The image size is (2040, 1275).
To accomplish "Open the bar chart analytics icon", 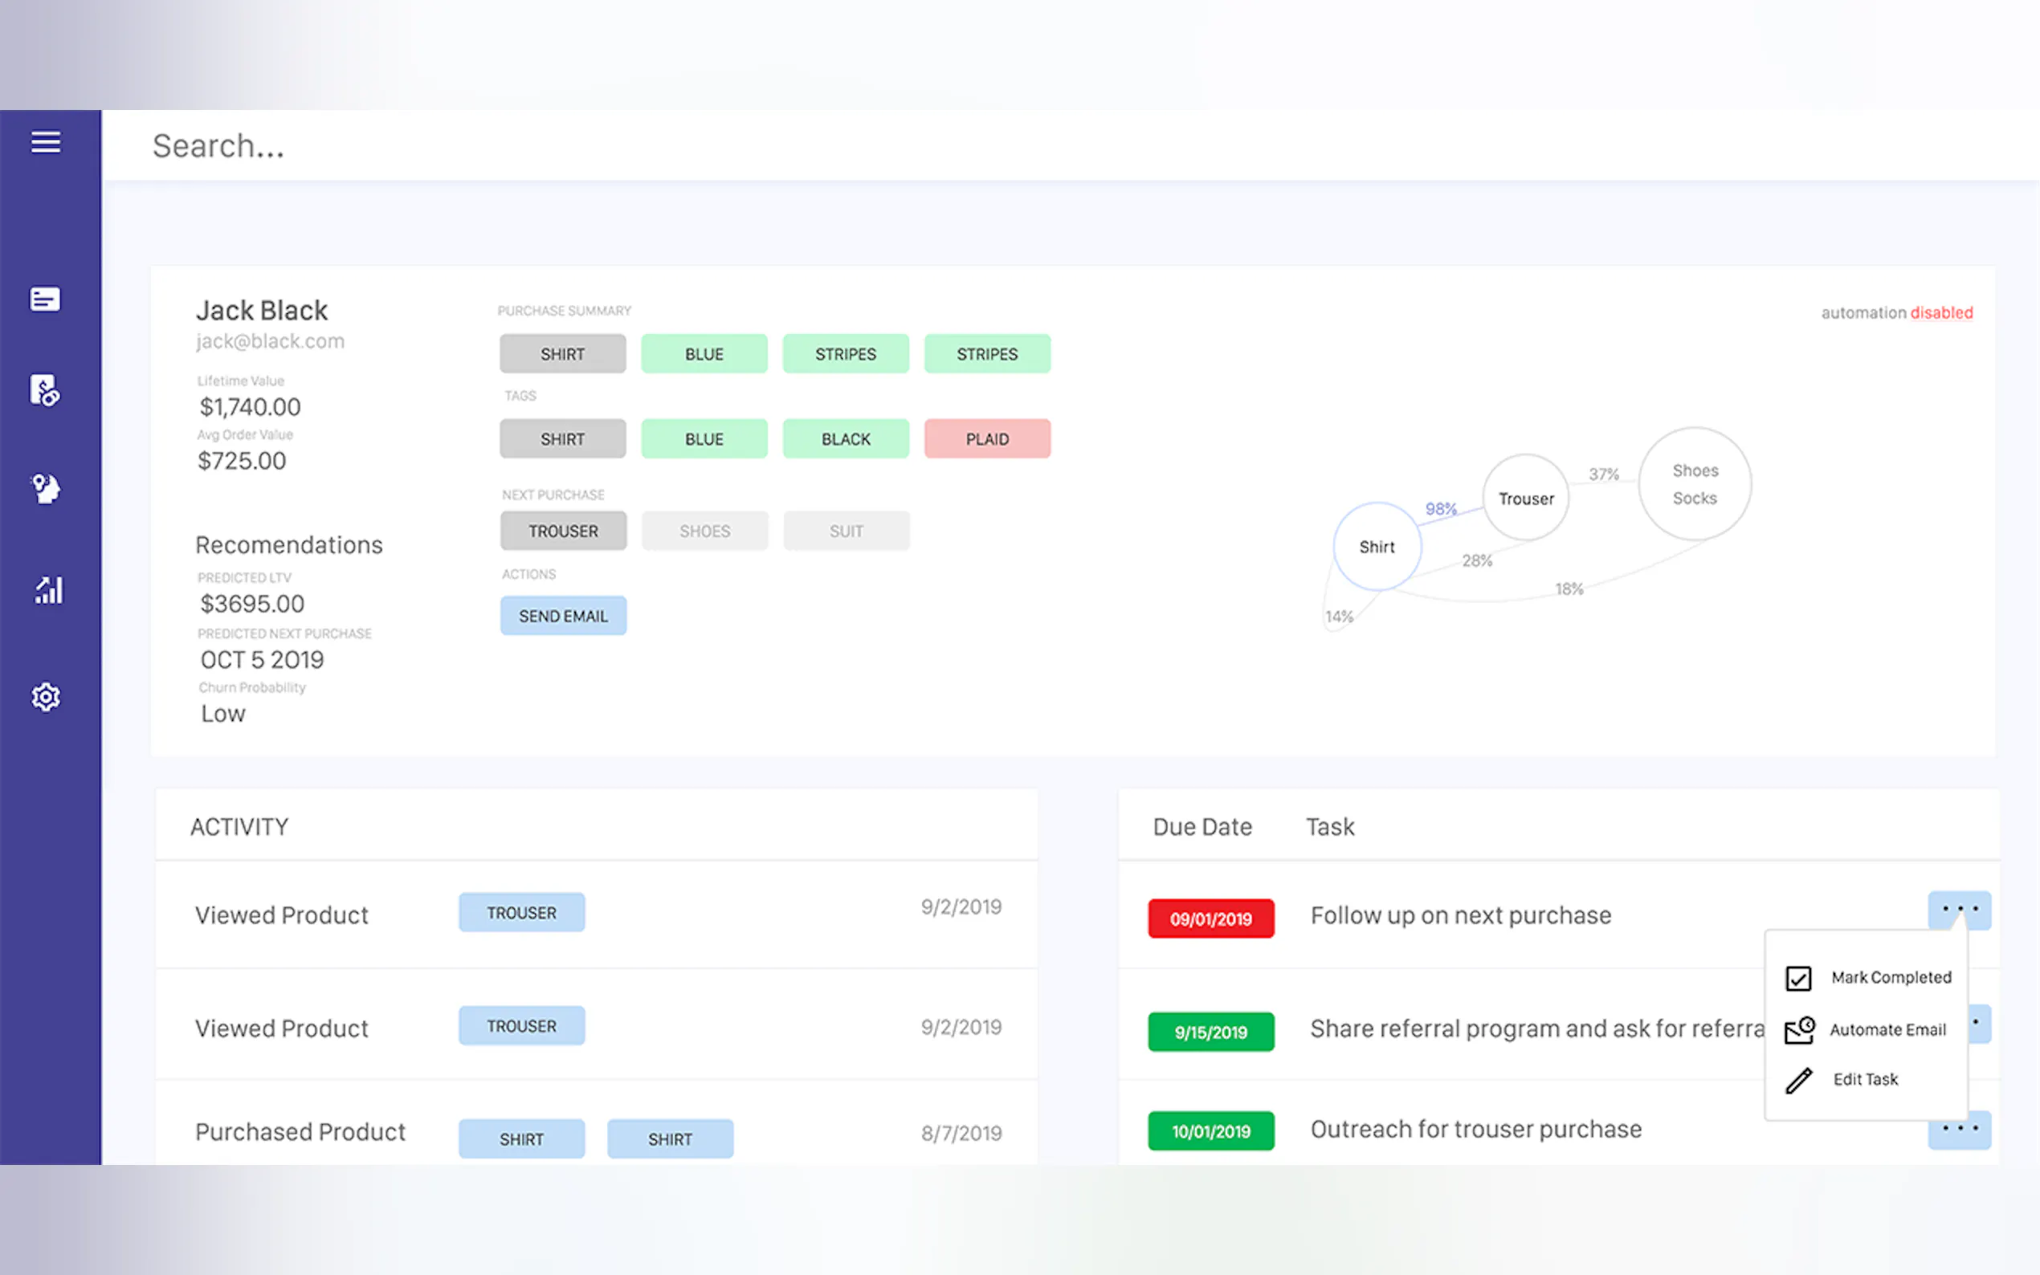I will pyautogui.click(x=48, y=590).
